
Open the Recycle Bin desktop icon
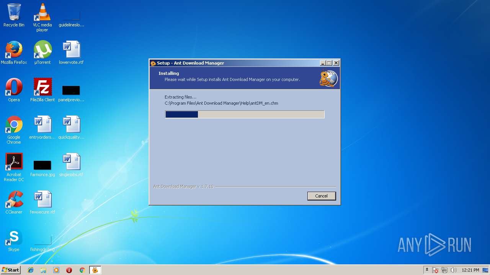coord(14,16)
